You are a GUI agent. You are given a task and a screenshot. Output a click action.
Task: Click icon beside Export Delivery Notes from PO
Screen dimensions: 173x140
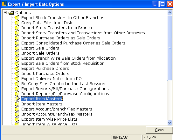pyautogui.click(x=17, y=78)
